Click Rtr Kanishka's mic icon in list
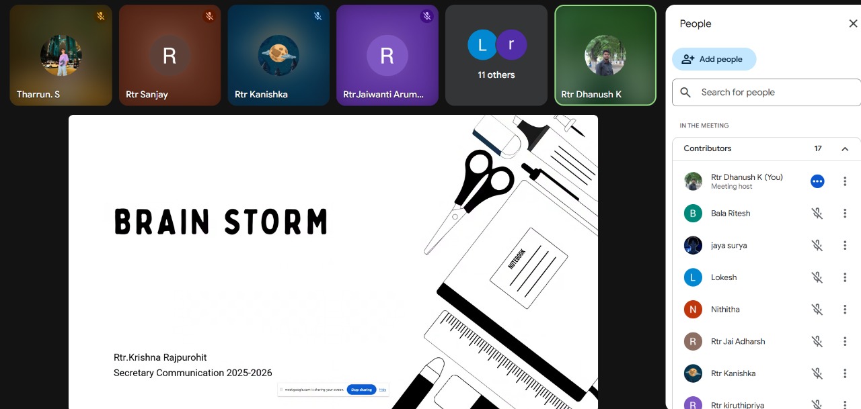This screenshot has height=409, width=861. click(817, 373)
